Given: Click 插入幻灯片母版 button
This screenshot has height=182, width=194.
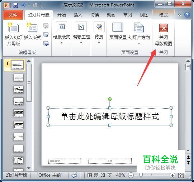Looking at the screenshot, I should tap(14, 34).
